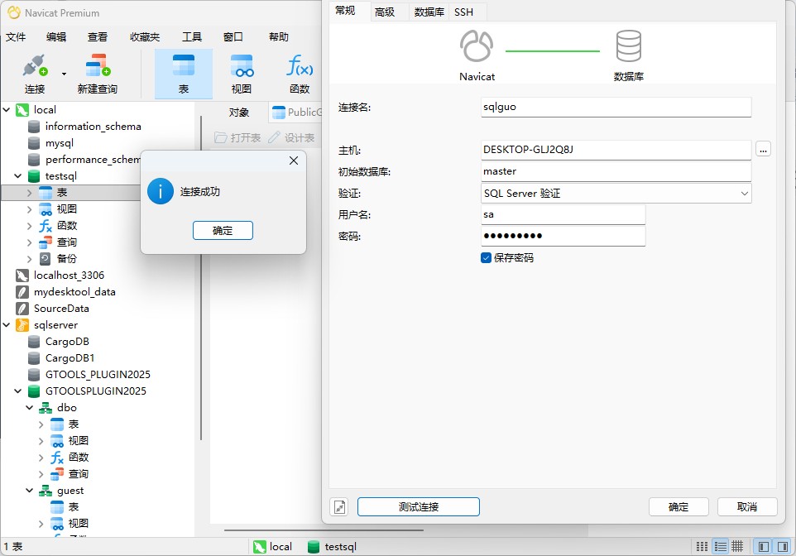The image size is (796, 556).
Task: Click 确定 in the connection dialog
Action: pyautogui.click(x=679, y=506)
